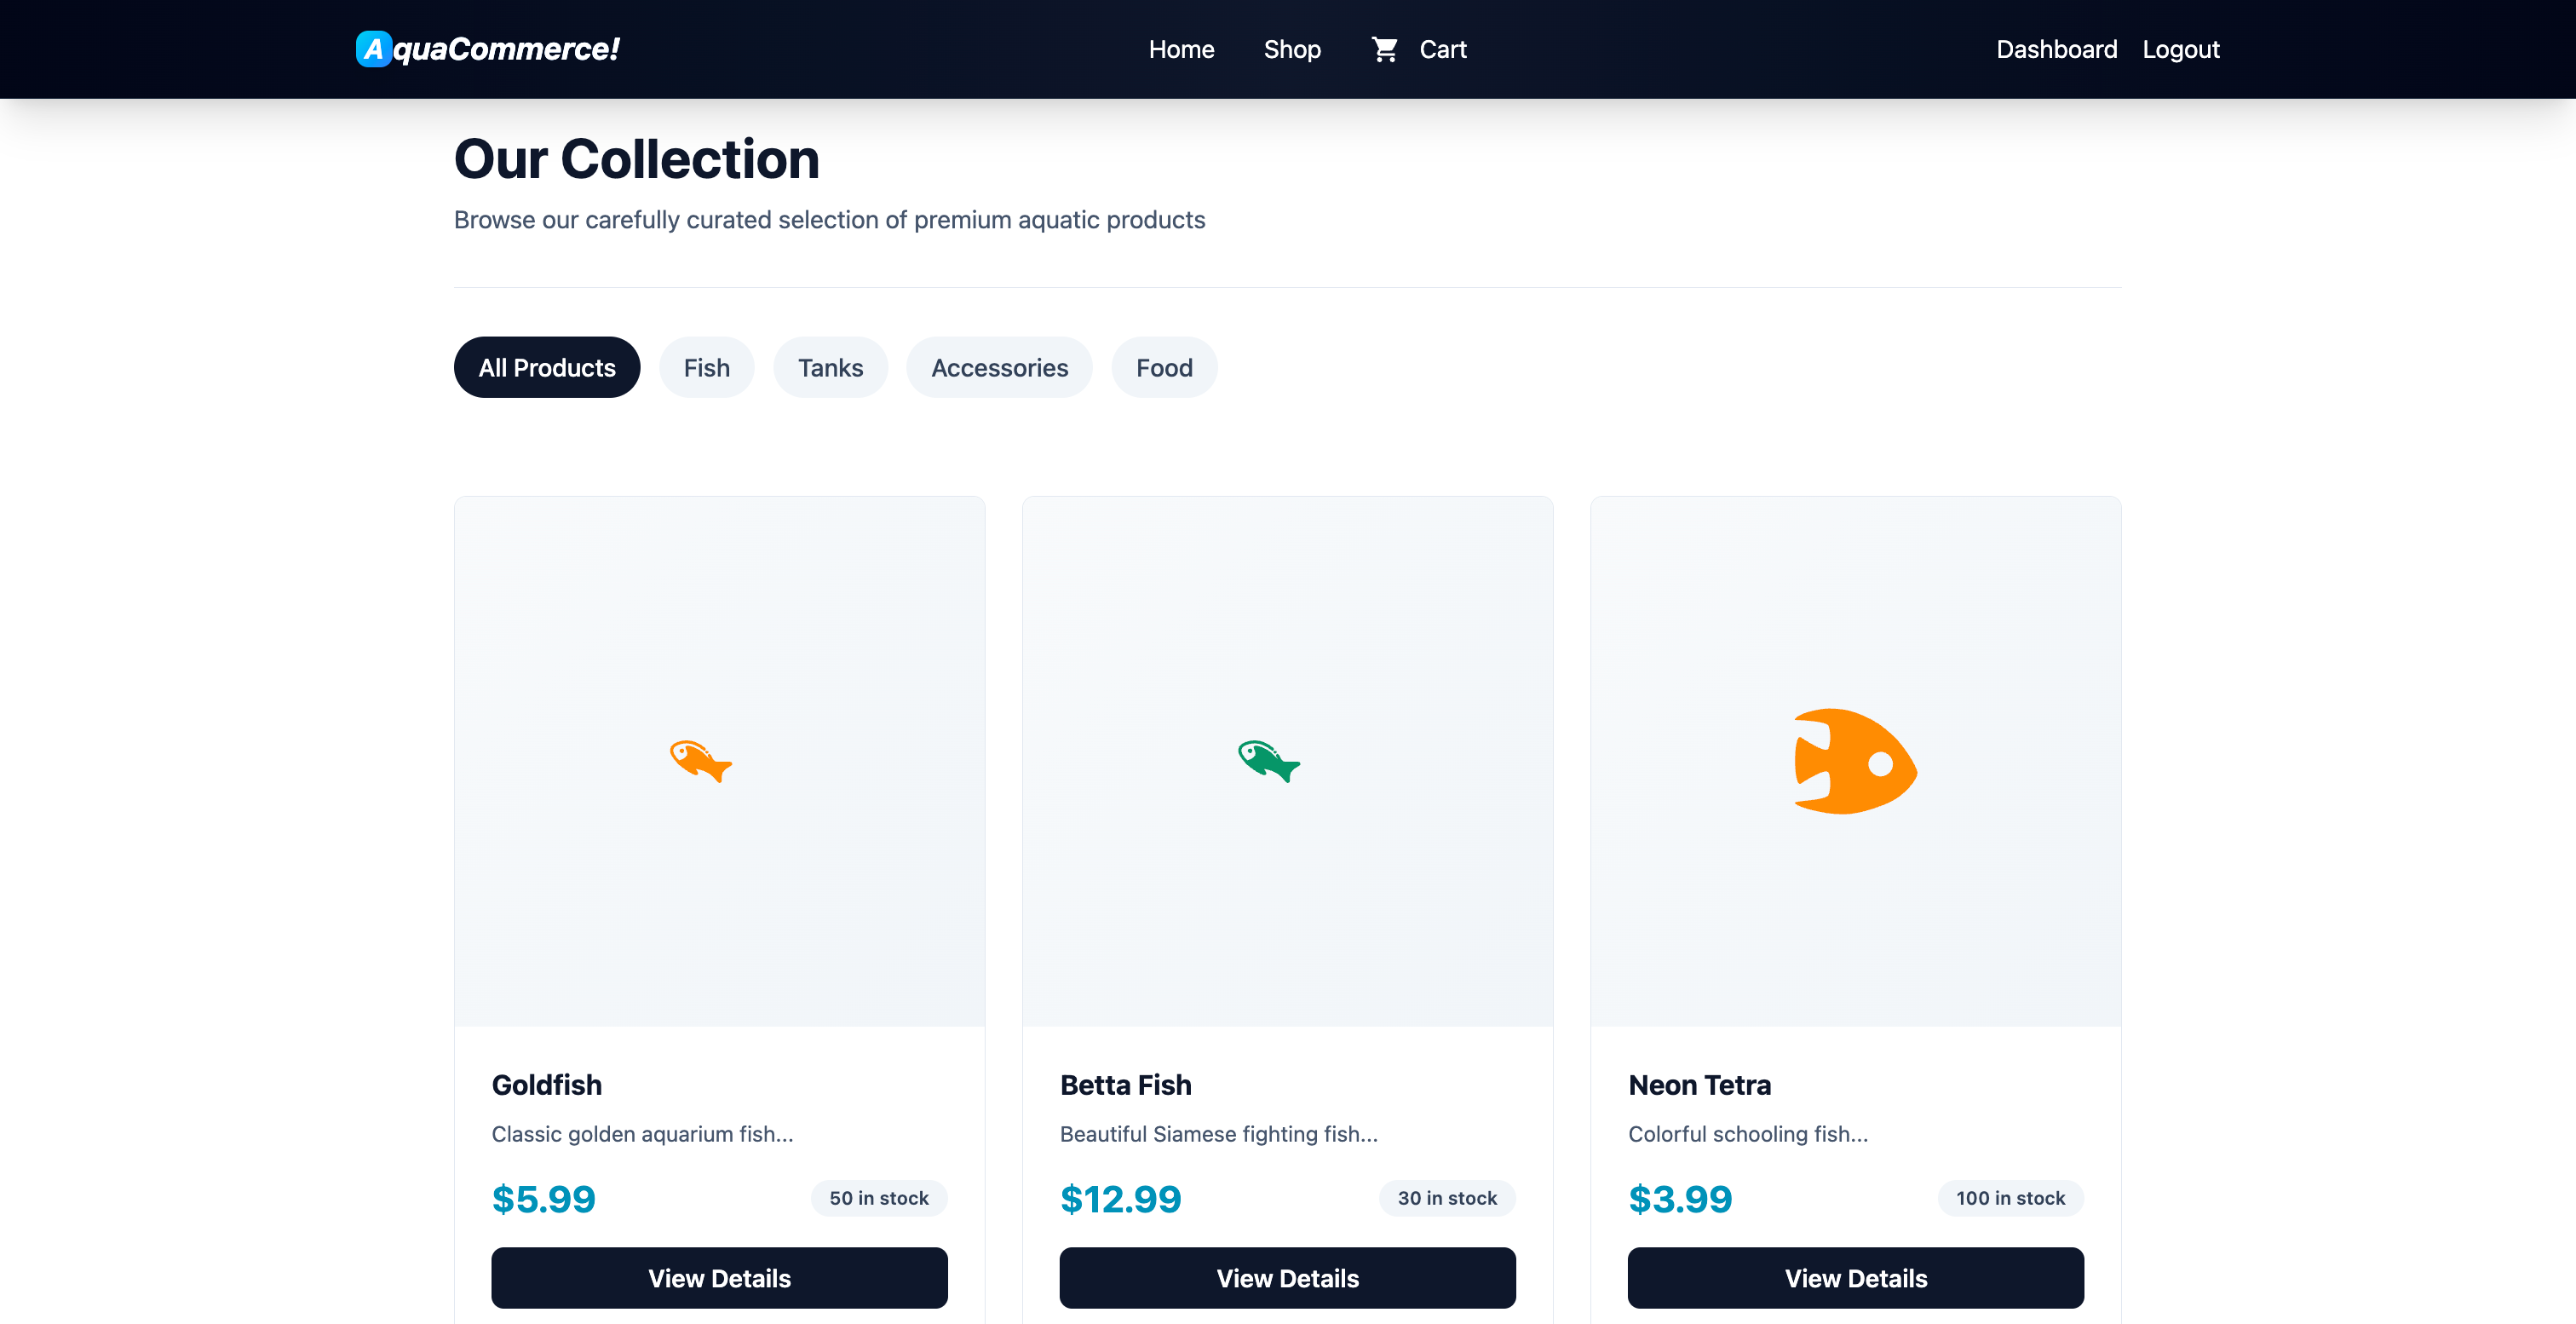View Details for Goldfish
The height and width of the screenshot is (1324, 2576).
719,1277
